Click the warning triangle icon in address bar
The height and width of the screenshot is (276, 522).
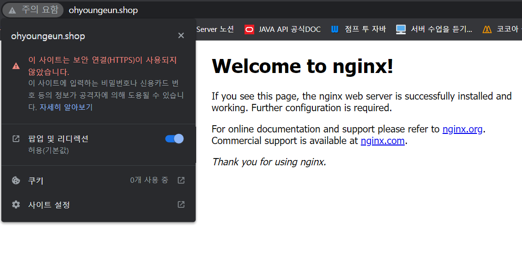coord(12,10)
